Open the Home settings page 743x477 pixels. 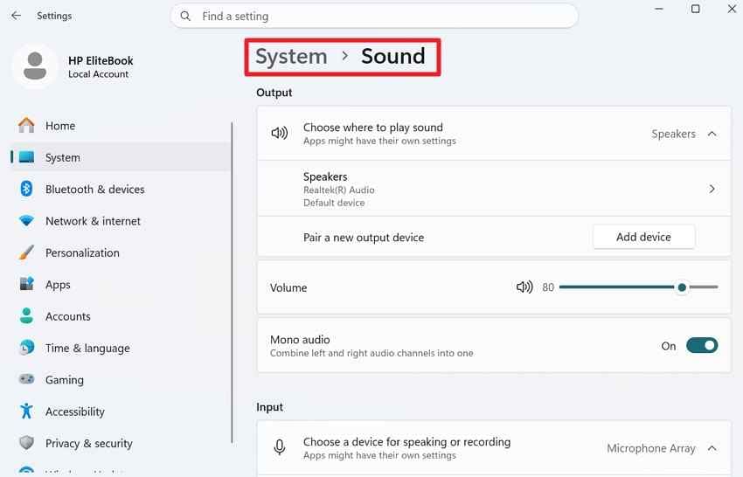121,126
